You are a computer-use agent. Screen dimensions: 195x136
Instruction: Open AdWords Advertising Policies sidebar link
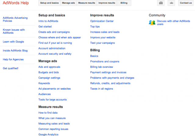click(15, 19)
